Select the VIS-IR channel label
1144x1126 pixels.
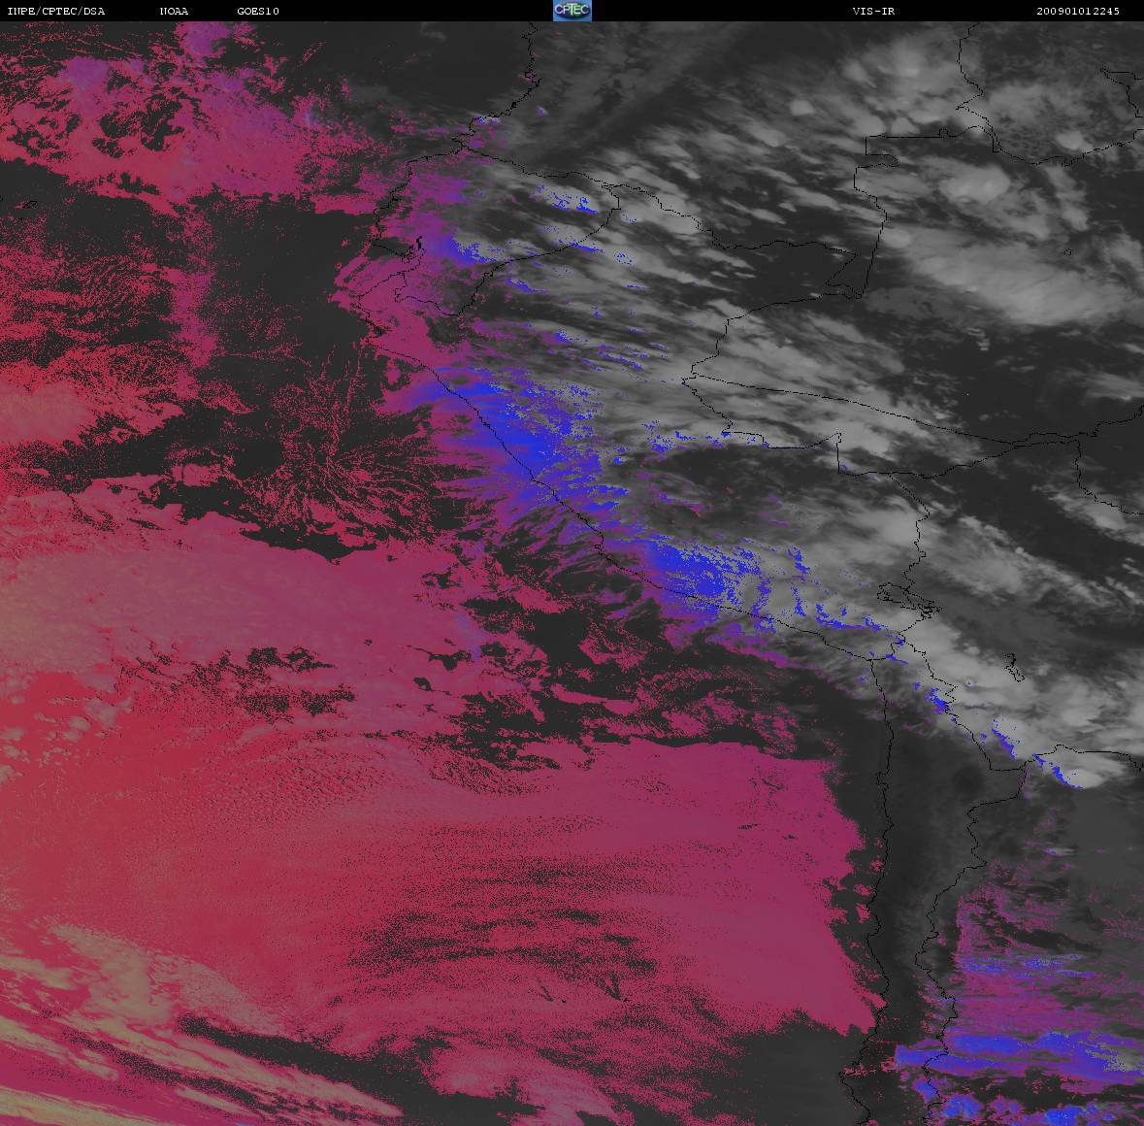pyautogui.click(x=873, y=12)
